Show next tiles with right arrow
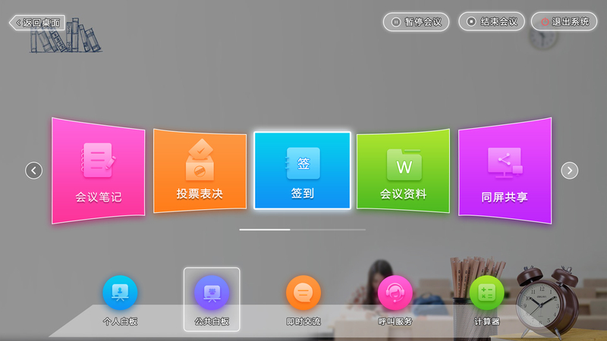The image size is (607, 341). click(x=570, y=170)
